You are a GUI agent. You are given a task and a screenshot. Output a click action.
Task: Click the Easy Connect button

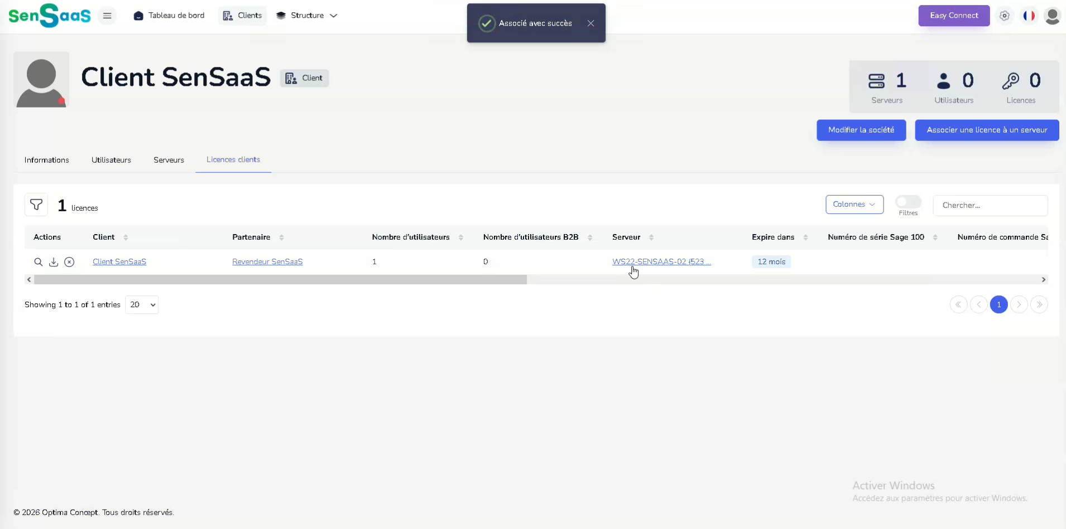[954, 16]
